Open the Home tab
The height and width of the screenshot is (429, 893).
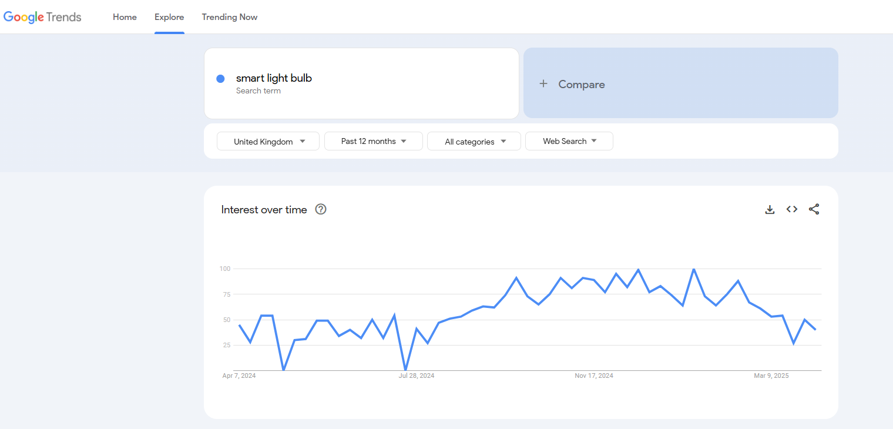pyautogui.click(x=125, y=17)
